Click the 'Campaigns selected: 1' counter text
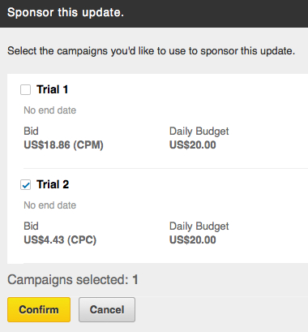Image resolution: width=308 pixels, height=332 pixels. click(73, 279)
